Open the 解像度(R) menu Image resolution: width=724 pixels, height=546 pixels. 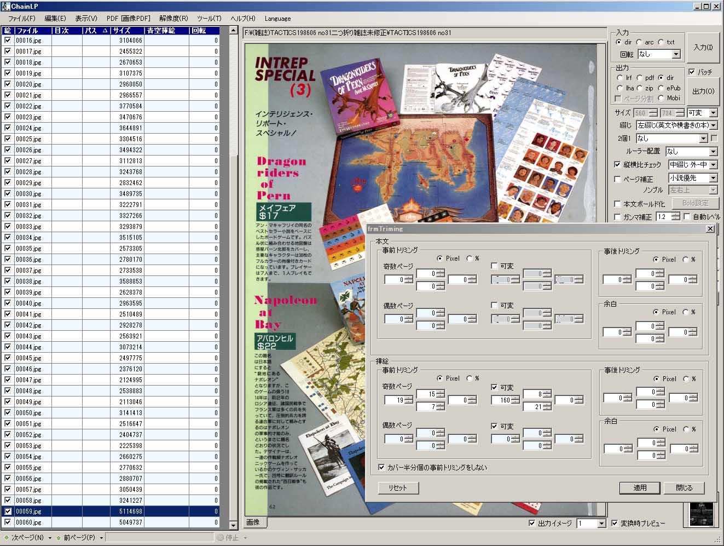pos(173,18)
